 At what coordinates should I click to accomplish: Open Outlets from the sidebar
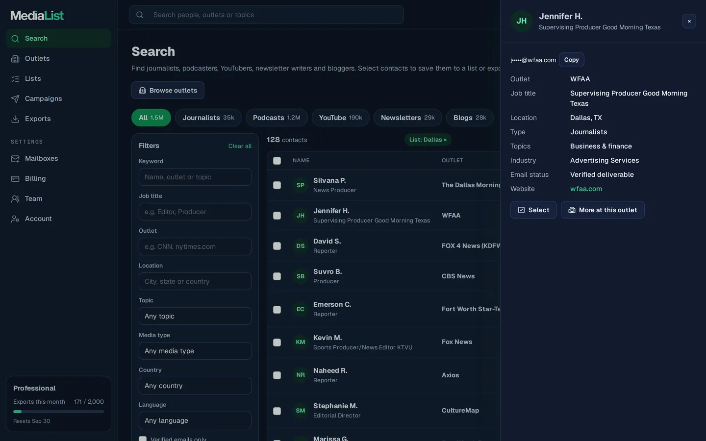click(x=58, y=58)
